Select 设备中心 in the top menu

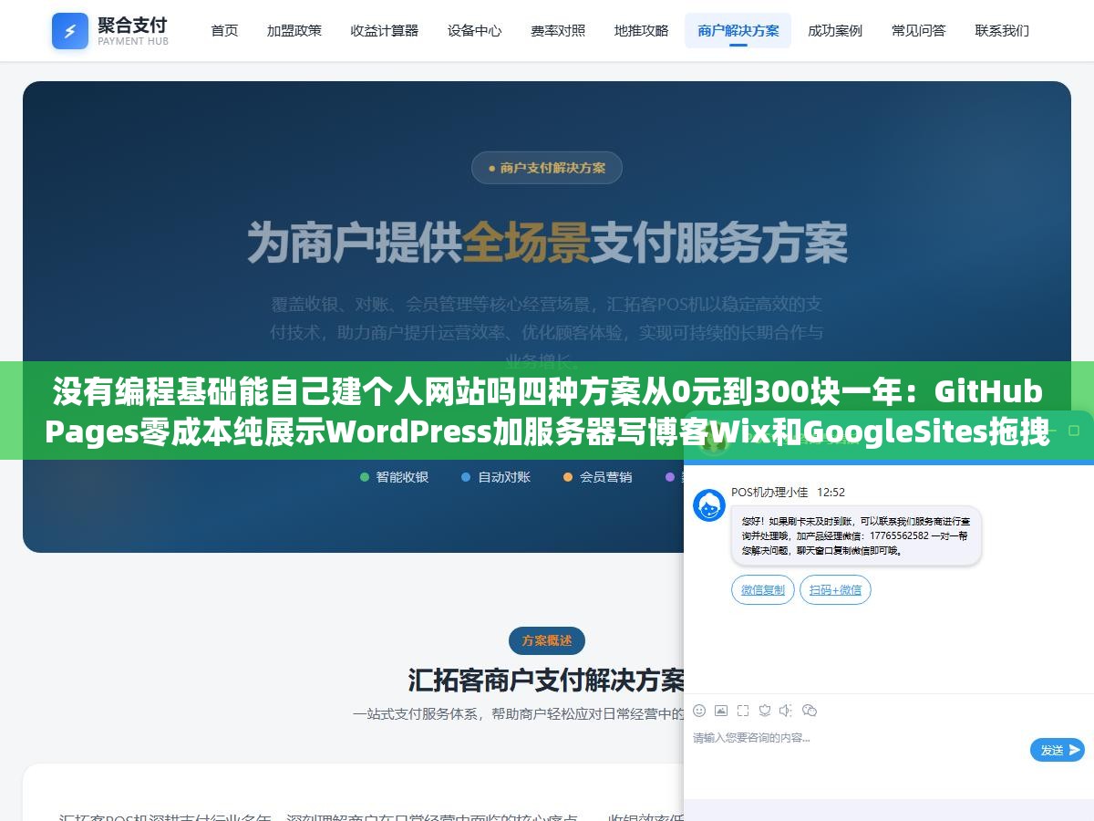pos(474,31)
